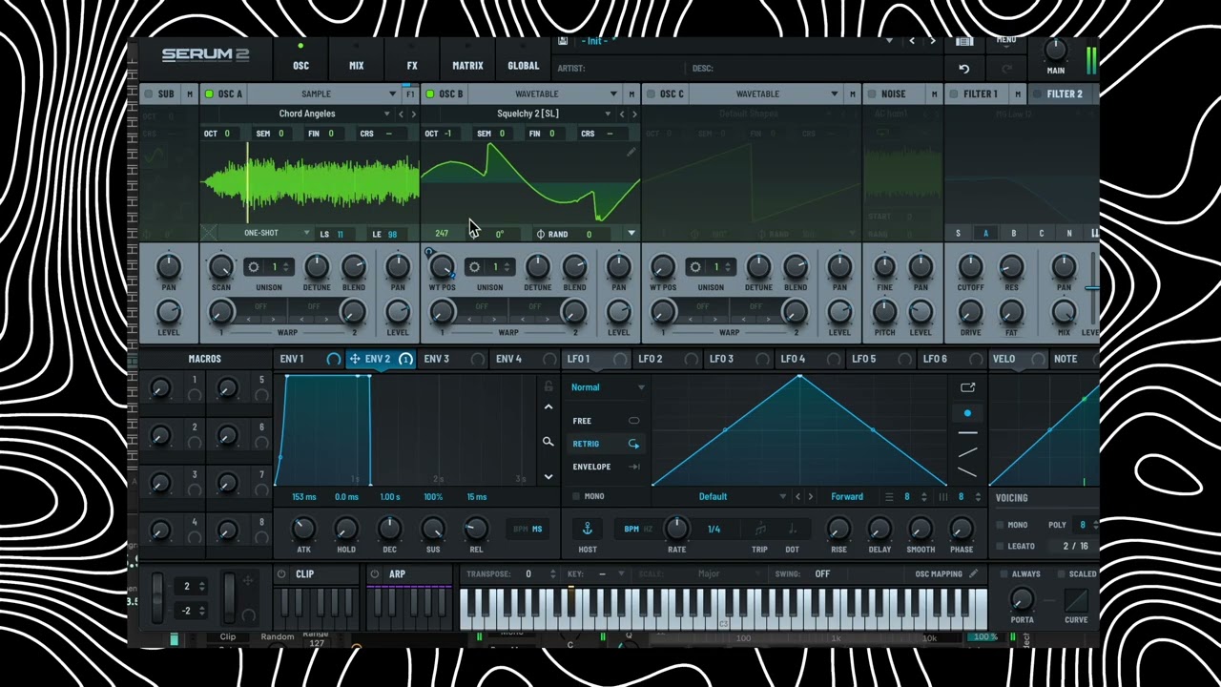Click the save preset disk icon
The image size is (1221, 687).
coord(563,41)
